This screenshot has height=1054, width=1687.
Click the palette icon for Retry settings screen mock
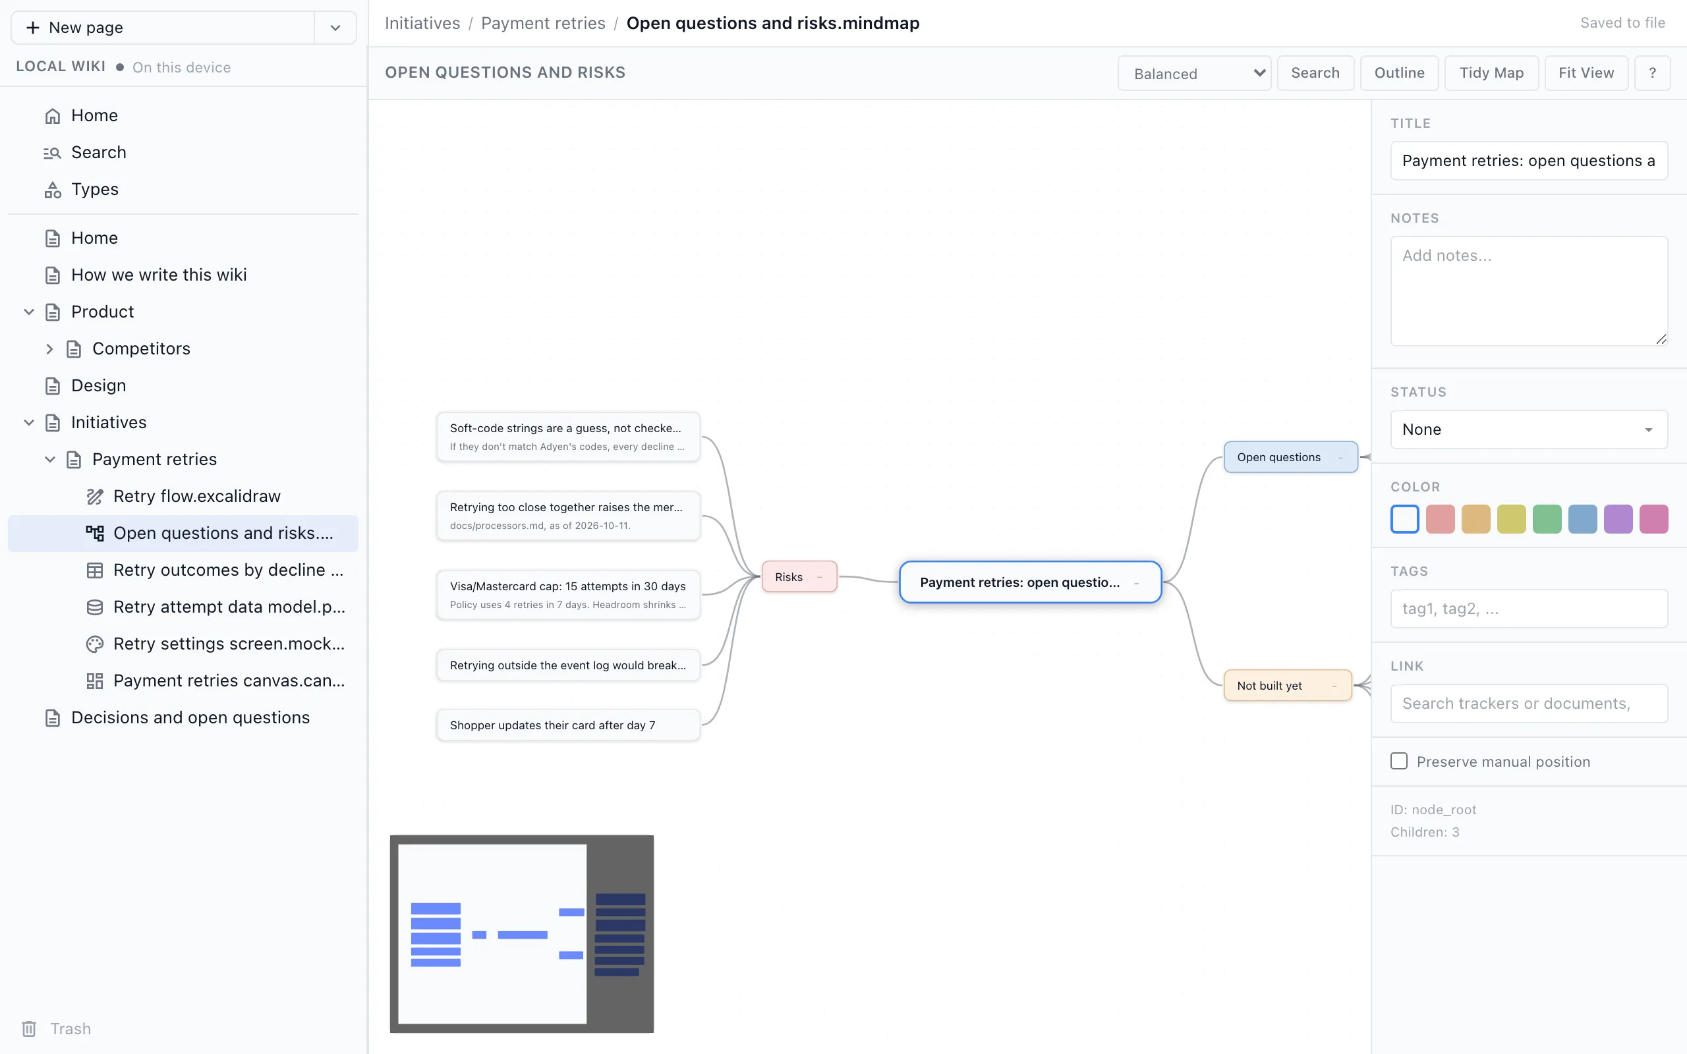click(x=95, y=644)
